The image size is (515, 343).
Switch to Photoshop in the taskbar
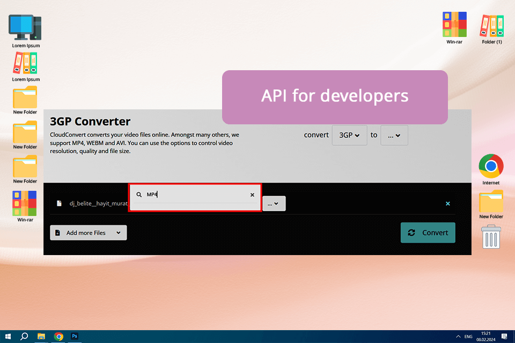[x=75, y=336]
